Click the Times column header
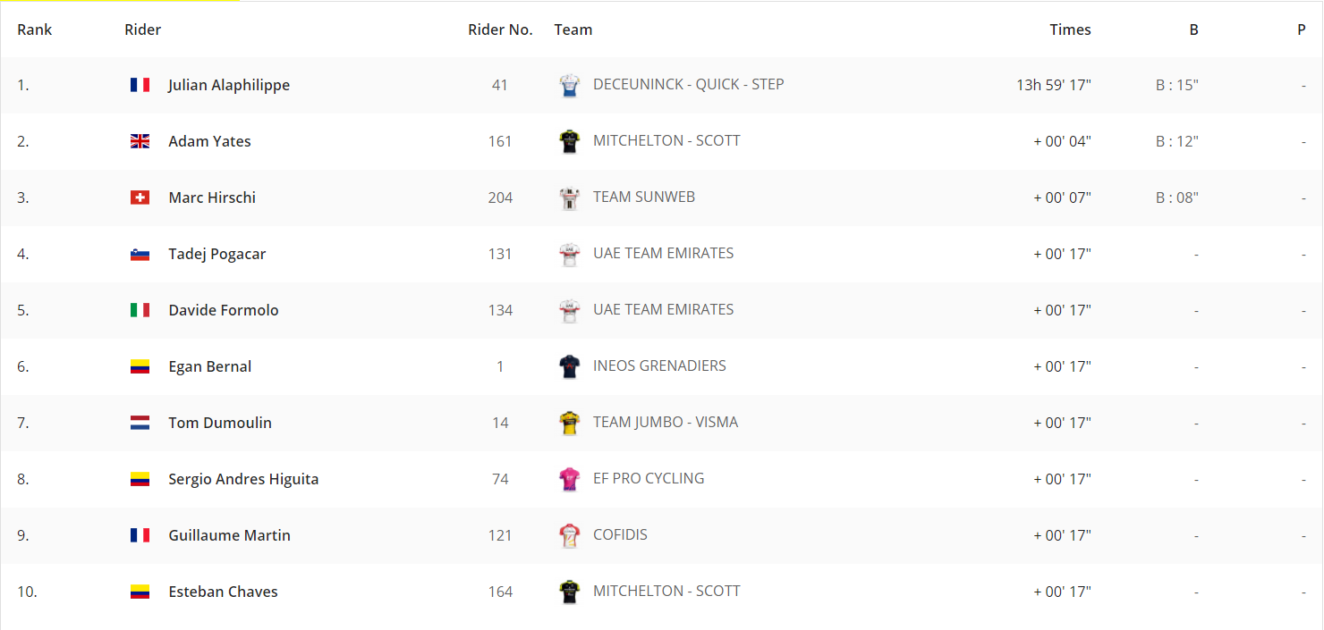This screenshot has width=1324, height=630. [x=1070, y=29]
